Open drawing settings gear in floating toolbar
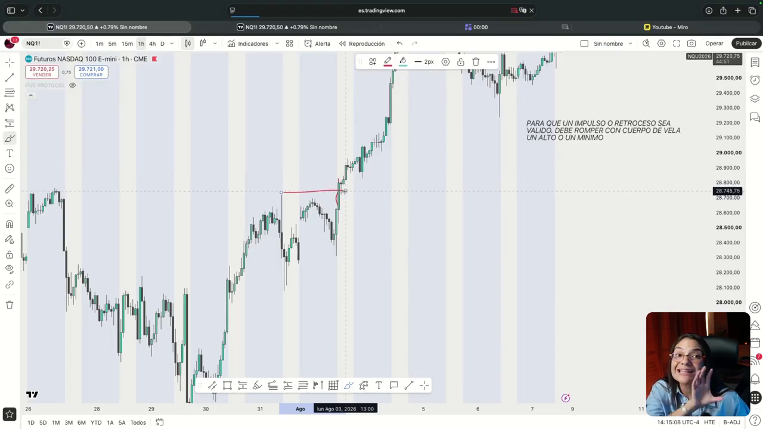Screen dimensions: 763x429 [445, 61]
